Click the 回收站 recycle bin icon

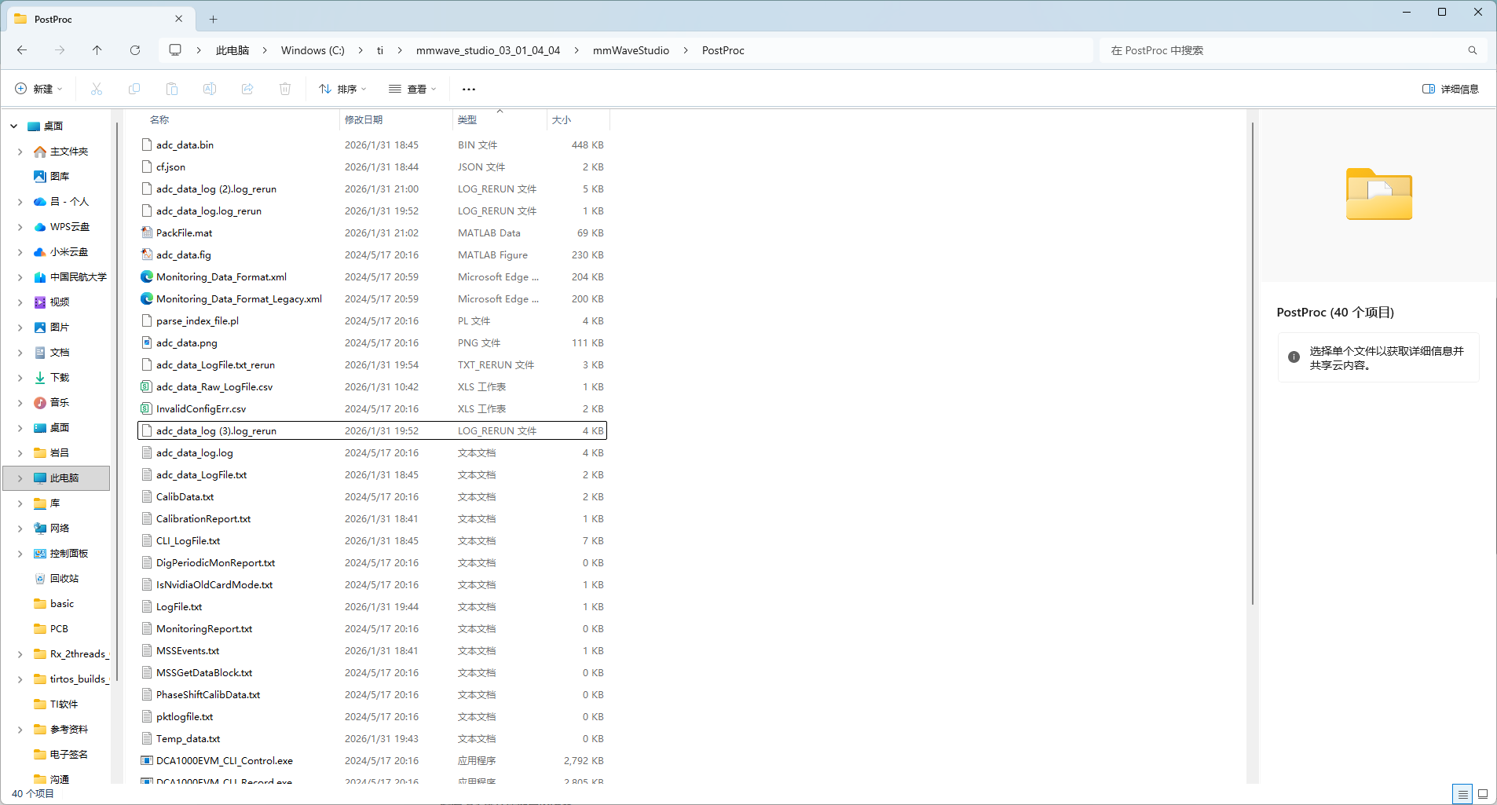coord(40,578)
